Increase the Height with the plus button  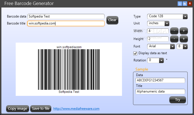183,39
